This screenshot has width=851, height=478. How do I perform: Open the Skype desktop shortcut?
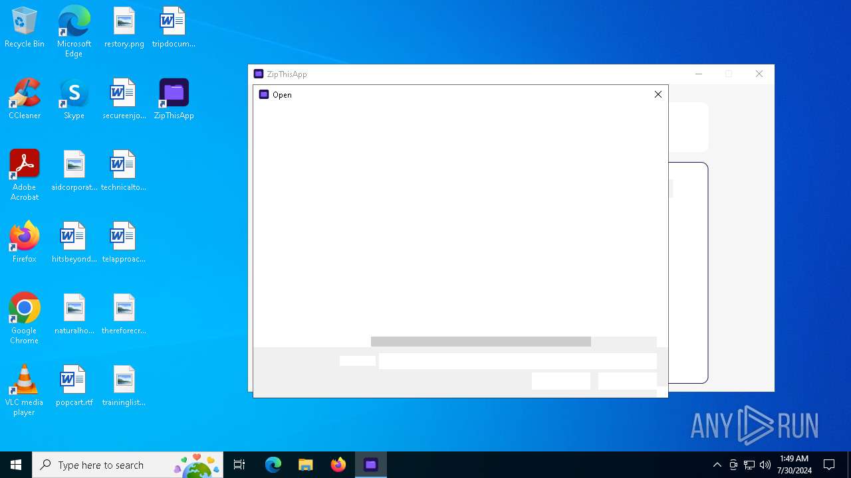pyautogui.click(x=74, y=100)
